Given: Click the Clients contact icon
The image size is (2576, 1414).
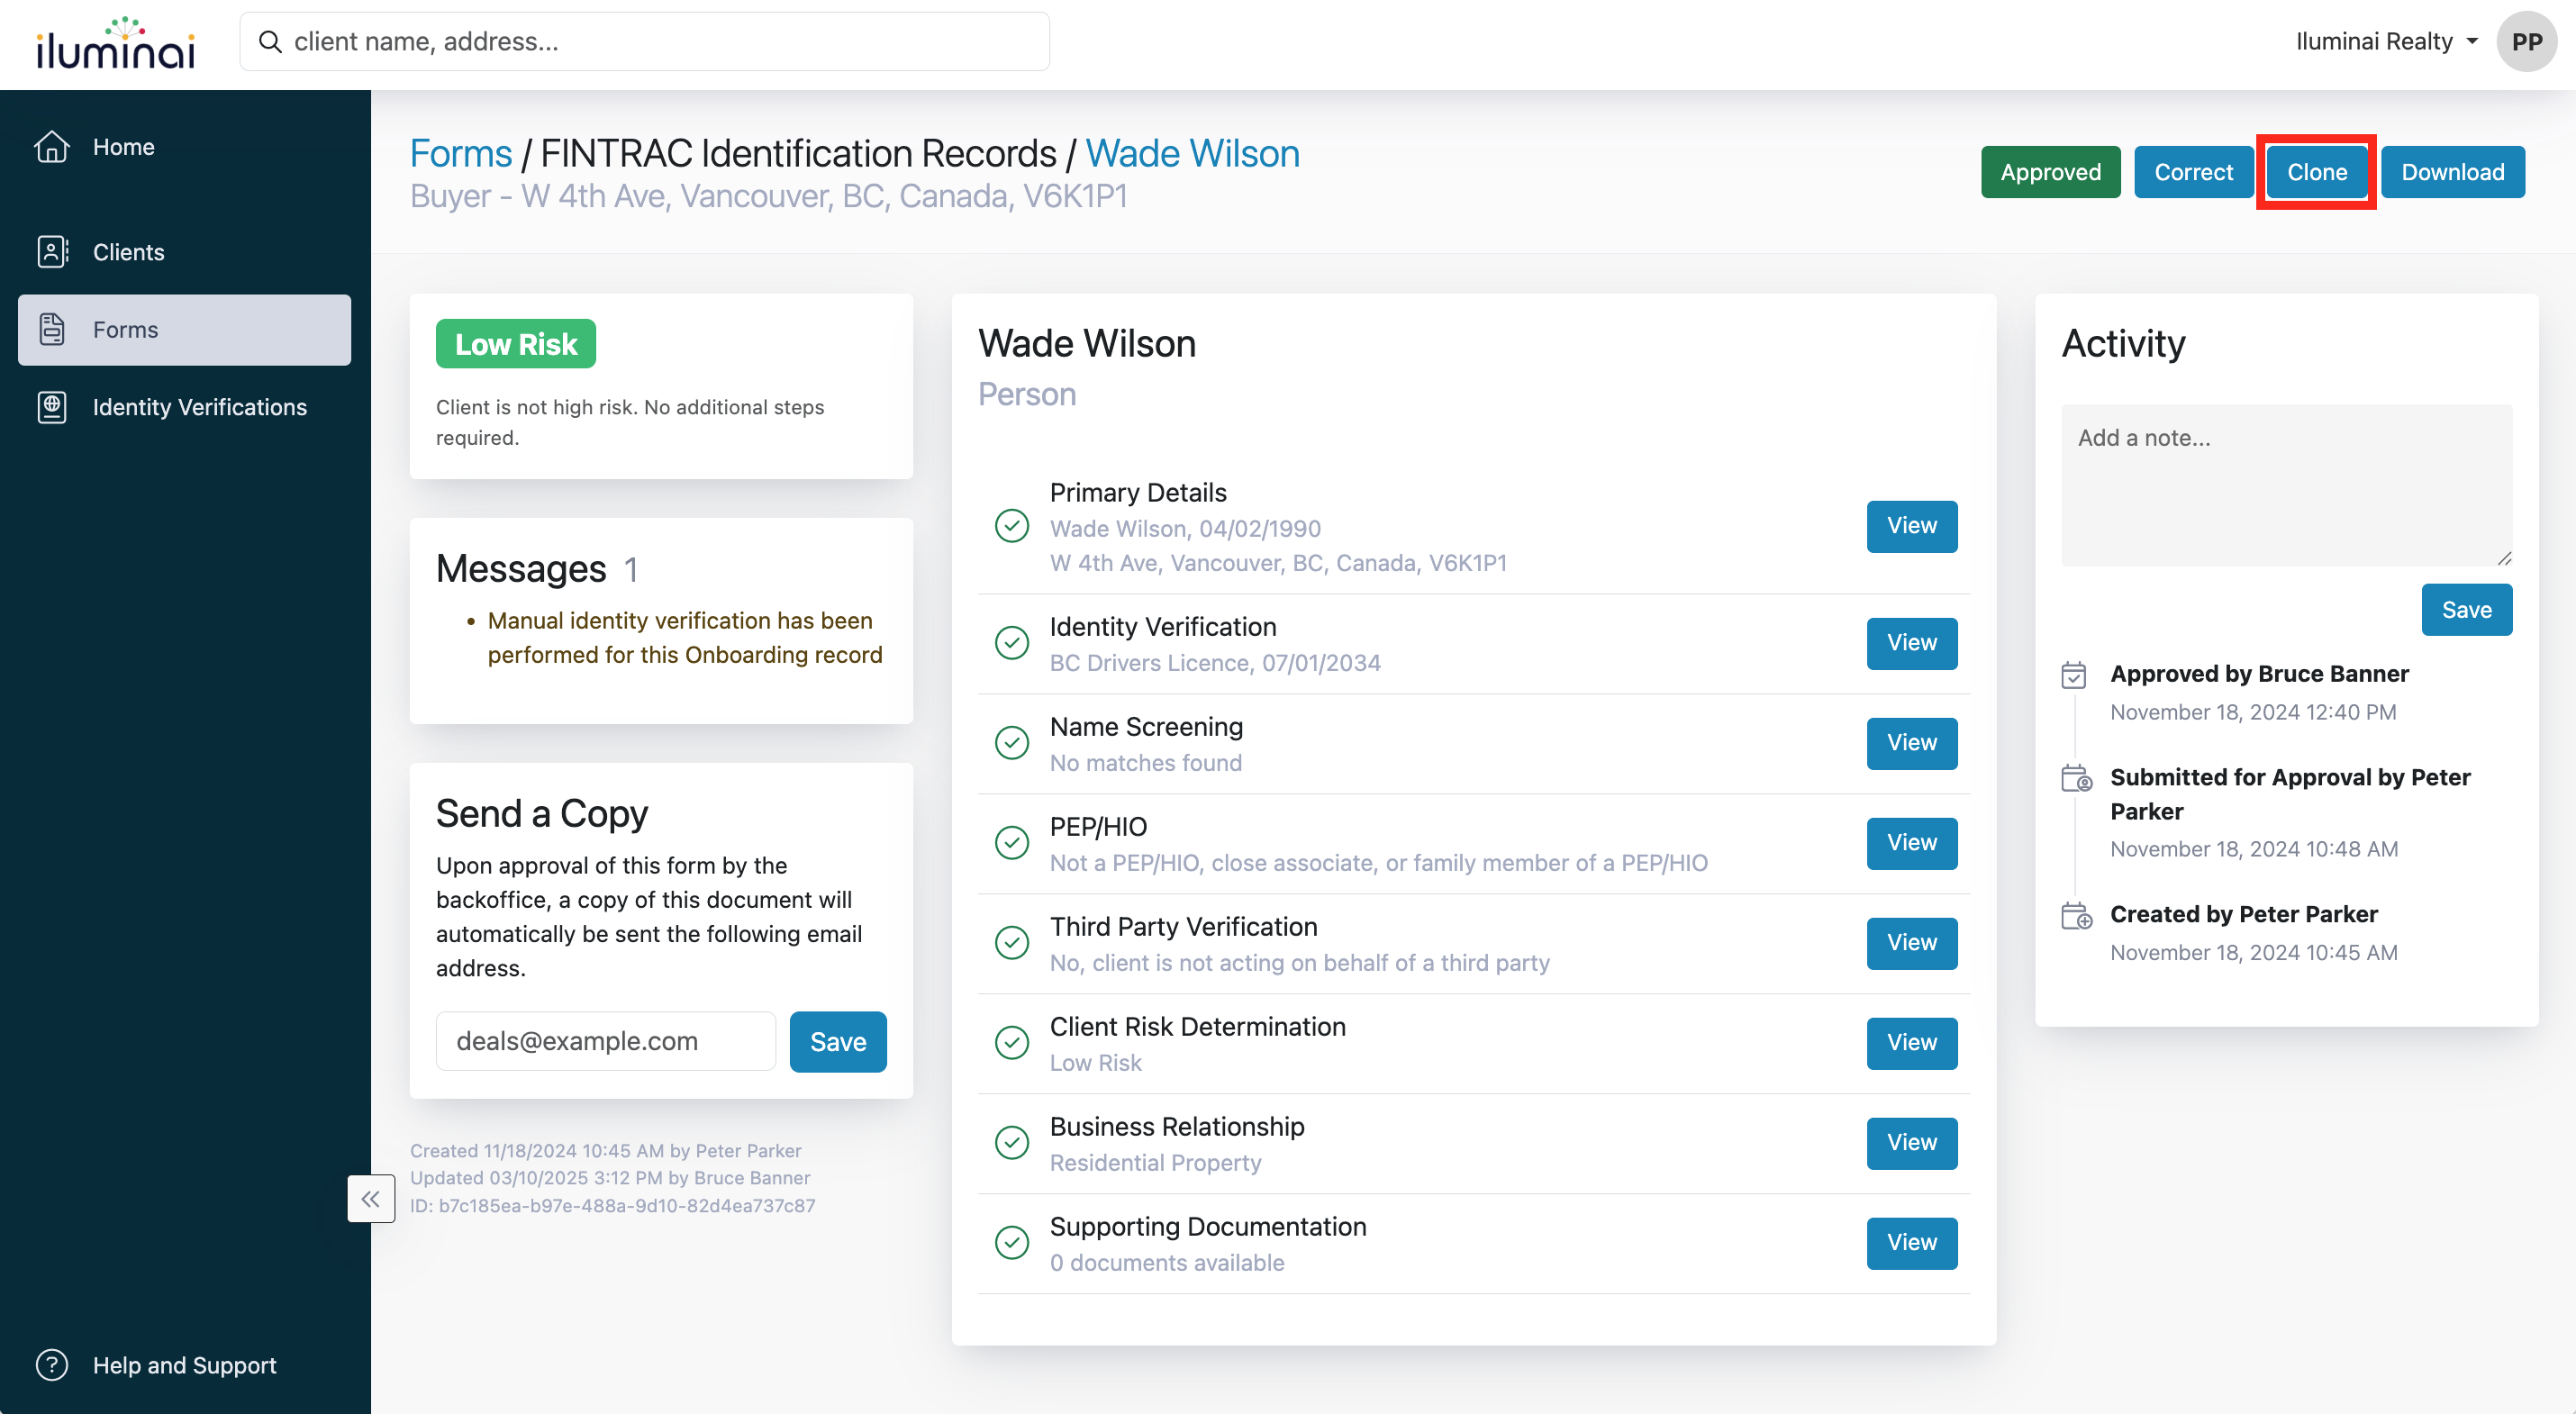Looking at the screenshot, I should [52, 252].
